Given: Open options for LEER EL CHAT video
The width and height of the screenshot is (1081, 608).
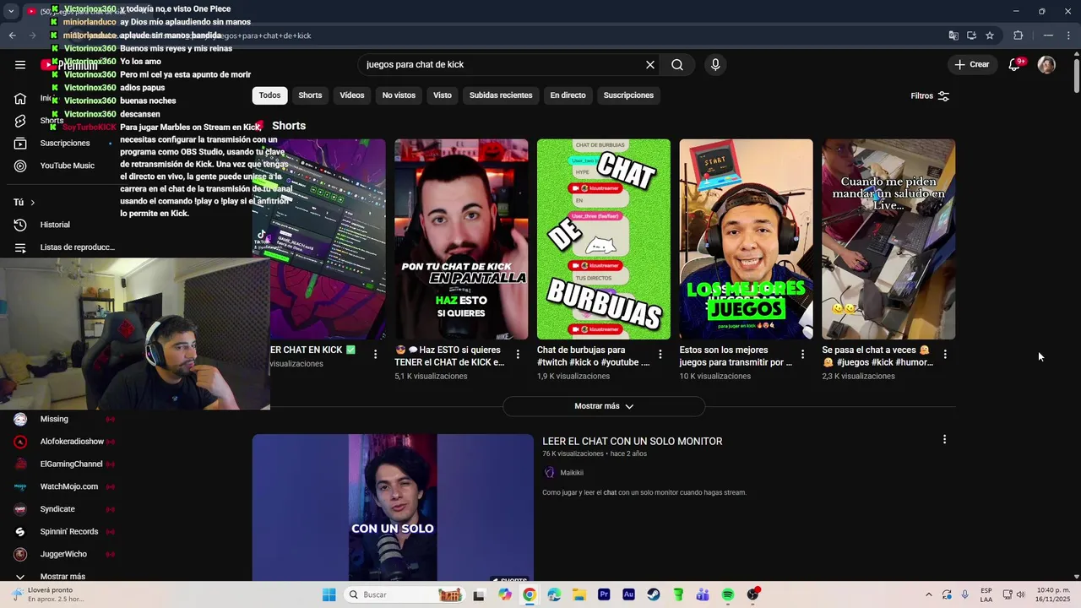Looking at the screenshot, I should click(x=944, y=439).
